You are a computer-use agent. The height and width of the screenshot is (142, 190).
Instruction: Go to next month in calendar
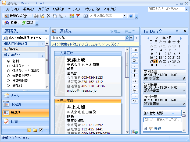[181, 38]
